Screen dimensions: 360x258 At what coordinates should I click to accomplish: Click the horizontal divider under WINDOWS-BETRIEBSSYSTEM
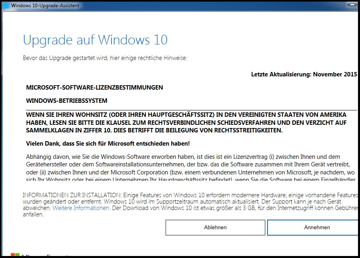pos(191,110)
